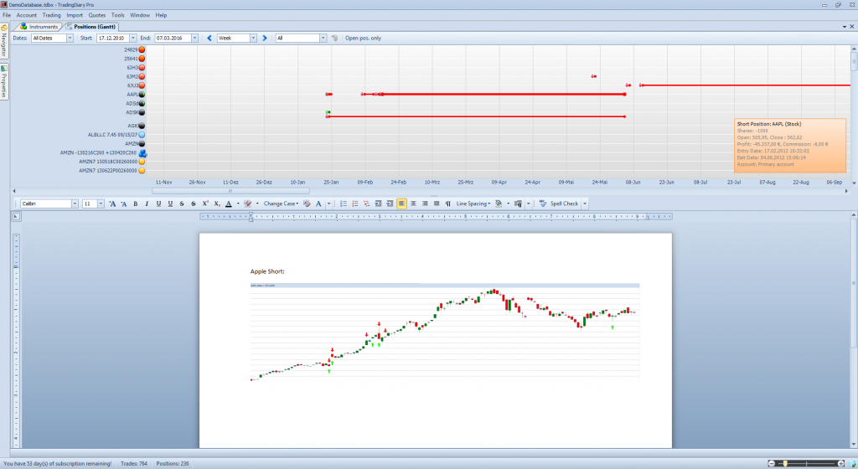Open the File menu
The image size is (858, 469).
click(x=7, y=15)
